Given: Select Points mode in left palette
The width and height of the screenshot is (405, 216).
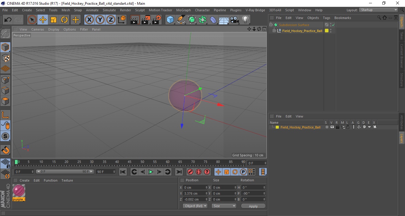Looking at the screenshot, I should [x=5, y=80].
